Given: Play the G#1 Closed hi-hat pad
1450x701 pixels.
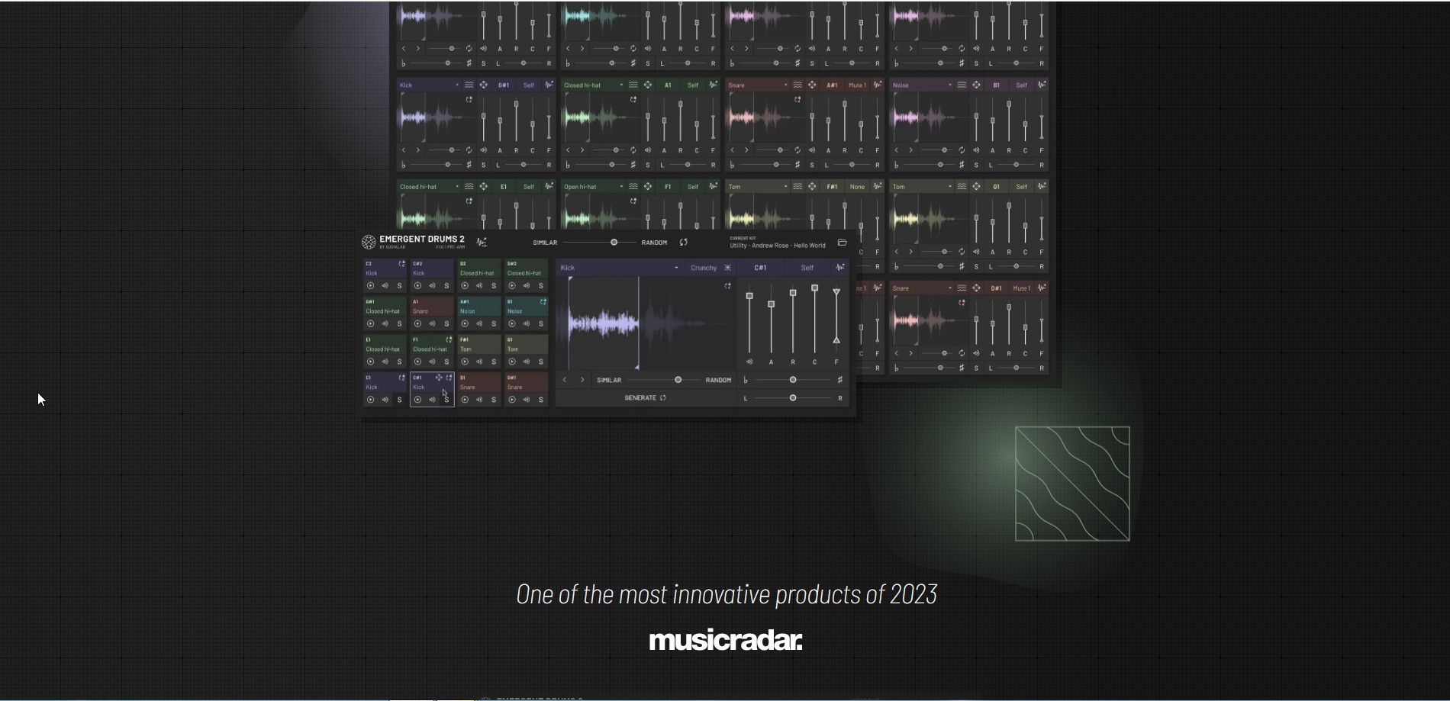Looking at the screenshot, I should coord(370,324).
